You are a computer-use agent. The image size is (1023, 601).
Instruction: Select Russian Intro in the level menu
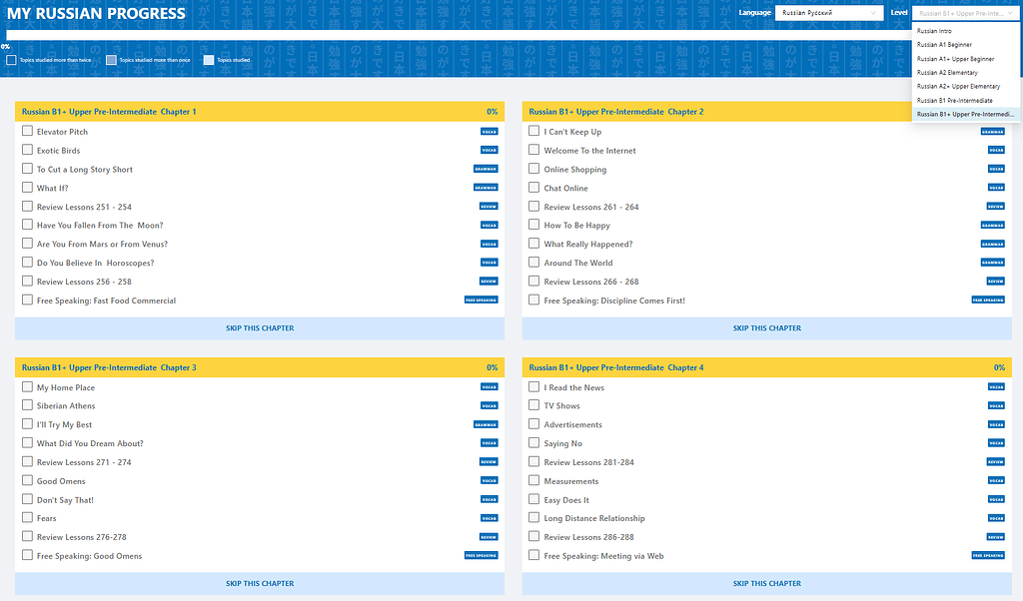coord(936,31)
